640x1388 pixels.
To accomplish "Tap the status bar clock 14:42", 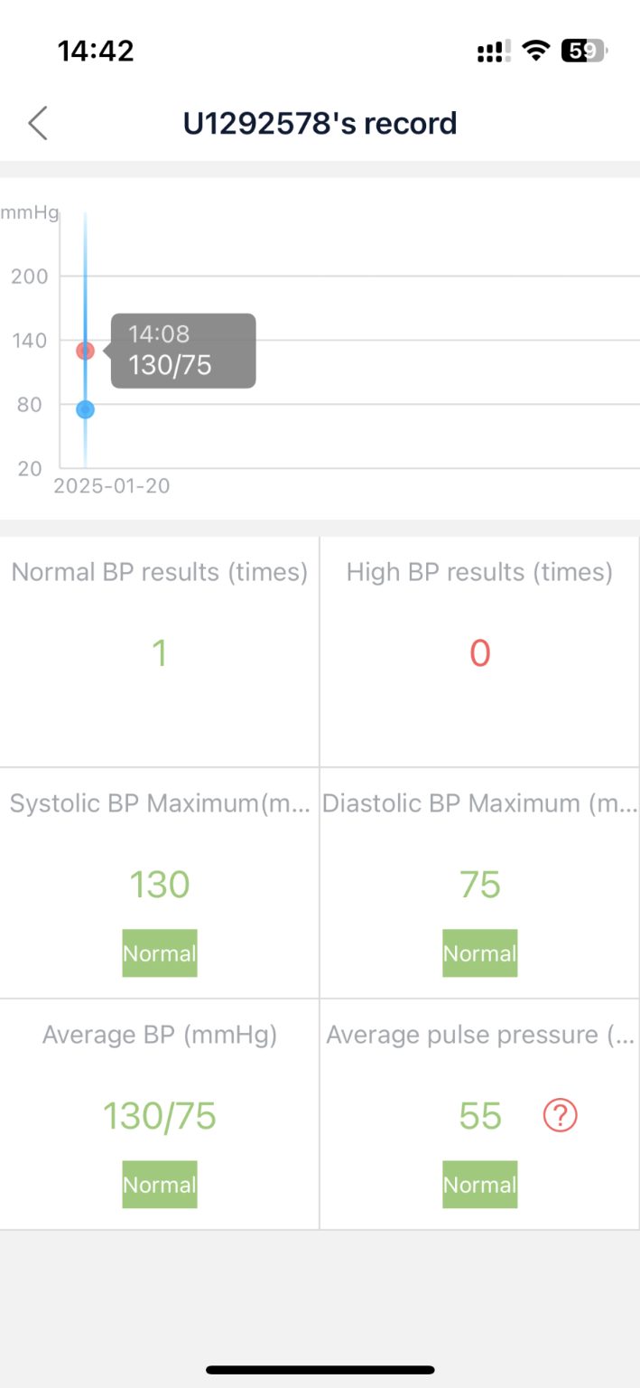I will click(x=96, y=51).
